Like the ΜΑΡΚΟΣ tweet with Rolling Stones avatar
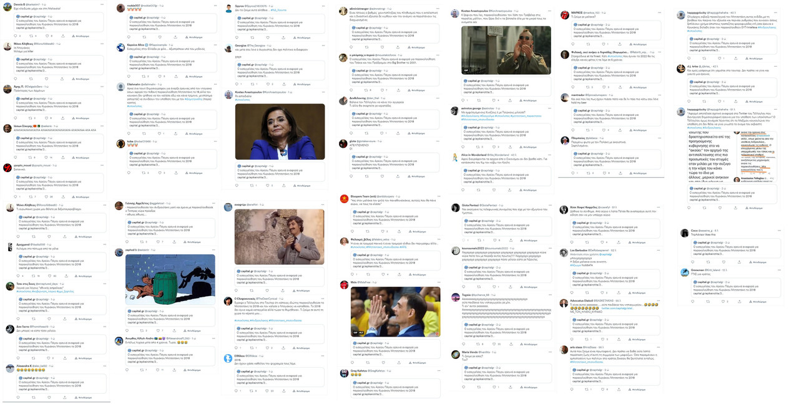The image size is (799, 412). tap(604, 44)
